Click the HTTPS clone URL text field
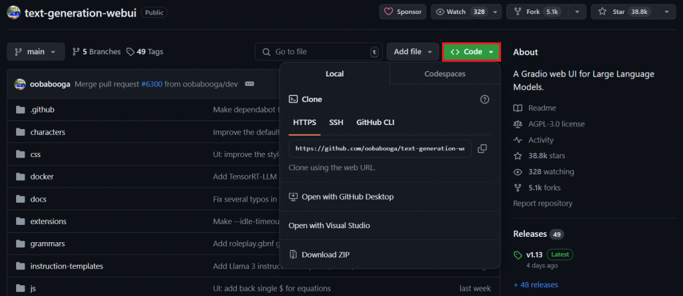Image resolution: width=683 pixels, height=296 pixels. click(x=380, y=148)
